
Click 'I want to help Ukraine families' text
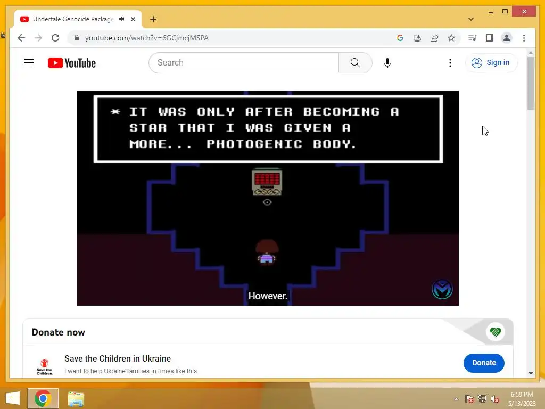tap(130, 371)
